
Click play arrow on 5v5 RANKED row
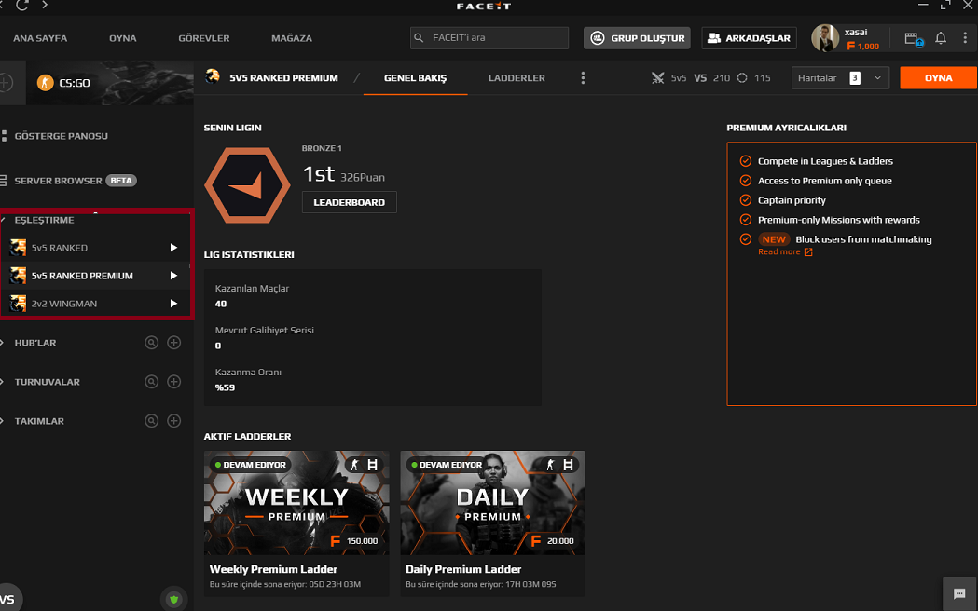[x=174, y=248]
